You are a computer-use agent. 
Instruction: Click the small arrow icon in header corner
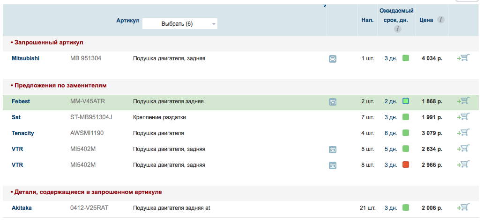tap(325, 6)
